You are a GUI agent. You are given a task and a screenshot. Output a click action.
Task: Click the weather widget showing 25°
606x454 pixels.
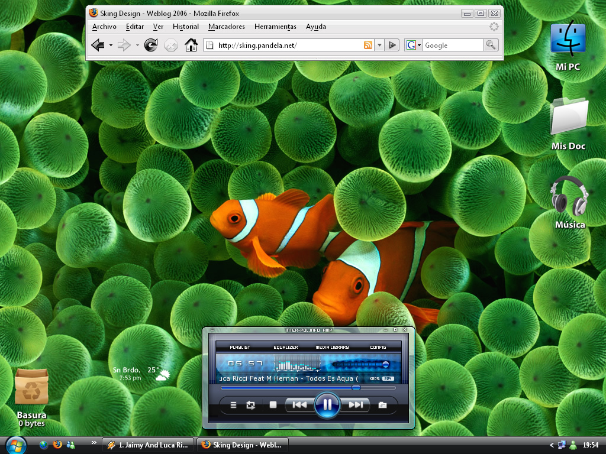pos(141,373)
